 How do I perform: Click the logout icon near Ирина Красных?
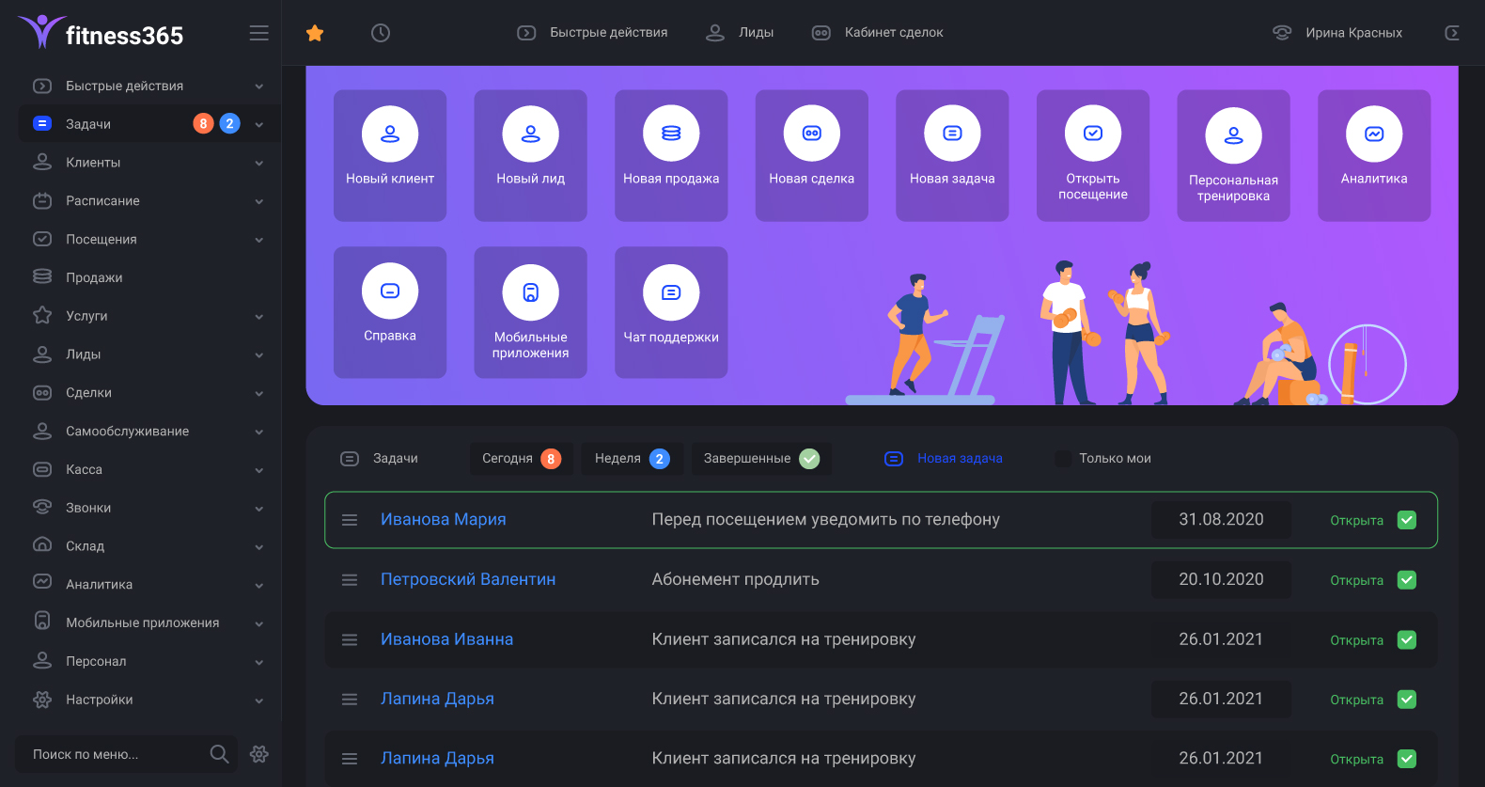[x=1452, y=33]
